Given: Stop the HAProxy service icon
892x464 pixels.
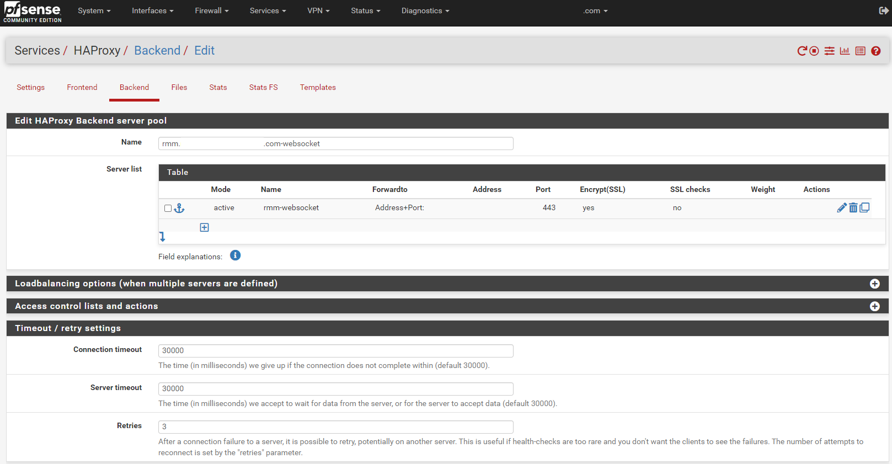Looking at the screenshot, I should click(814, 51).
